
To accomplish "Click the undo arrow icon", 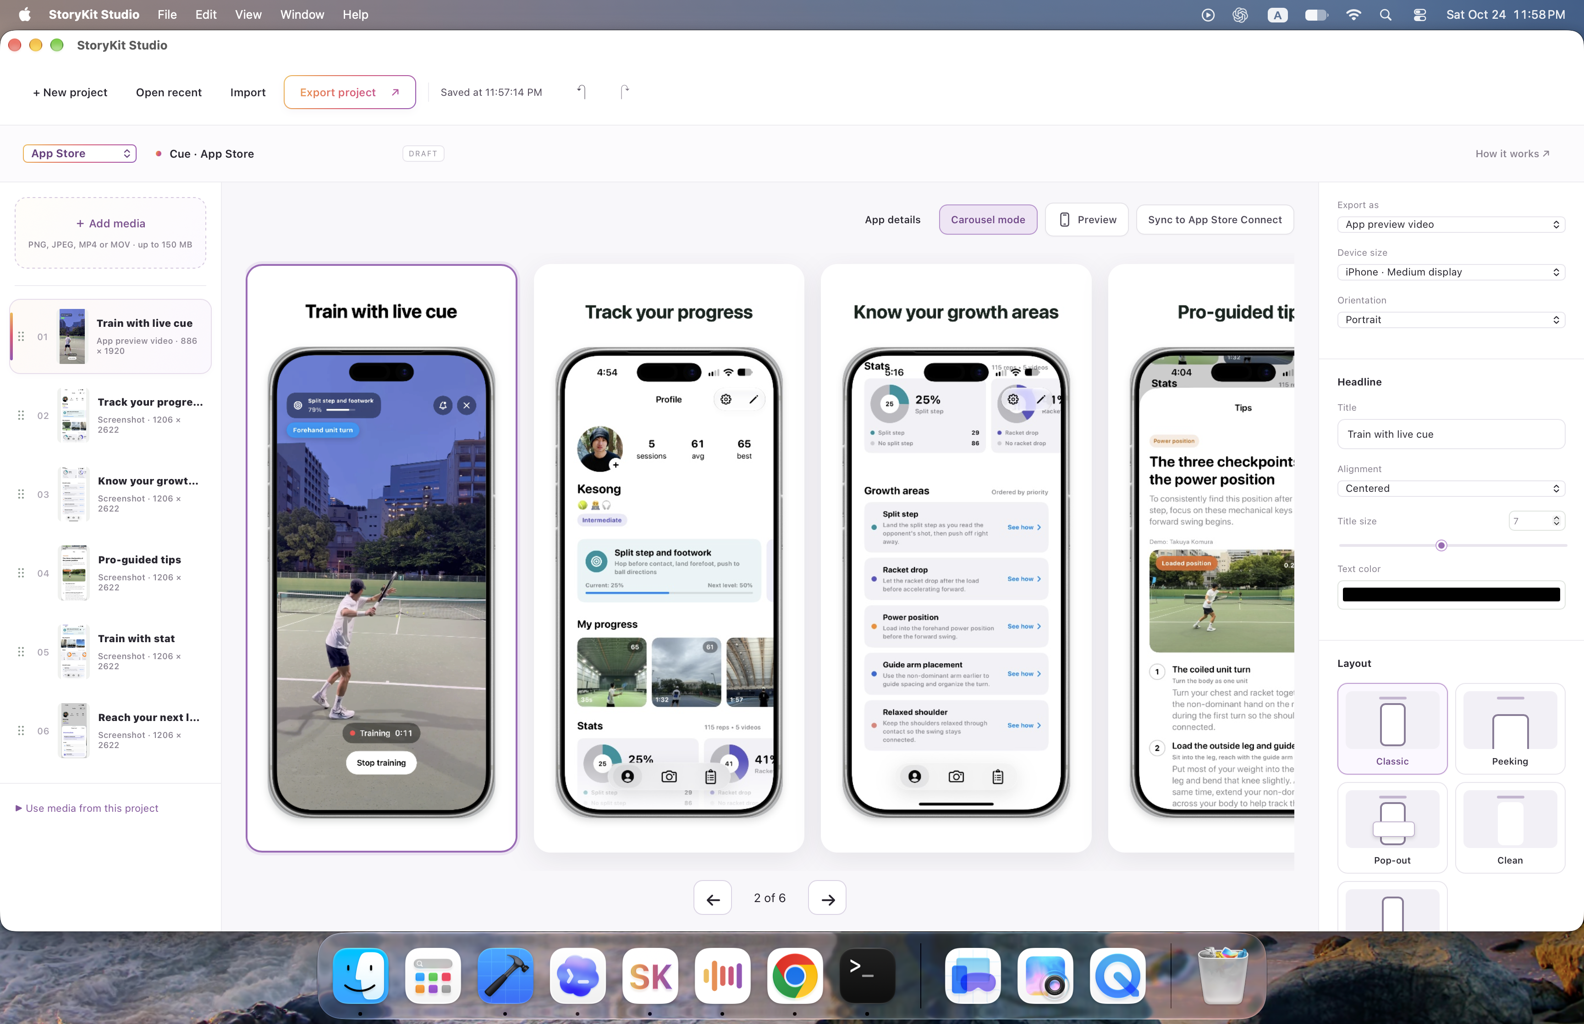I will tap(582, 92).
